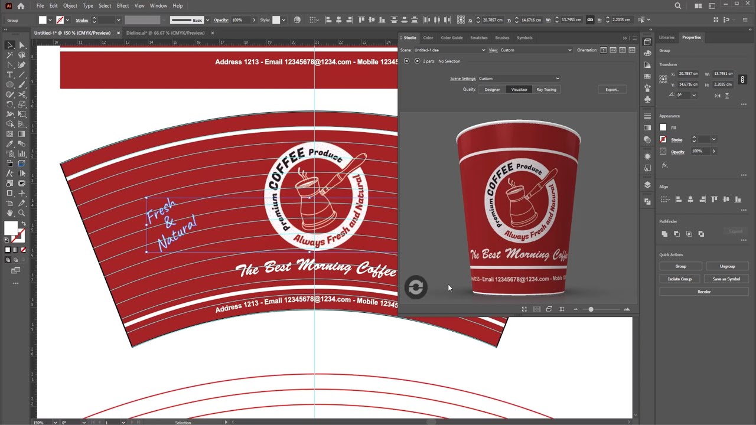Open the View dropdown in Studio
756x425 pixels.
click(x=536, y=50)
